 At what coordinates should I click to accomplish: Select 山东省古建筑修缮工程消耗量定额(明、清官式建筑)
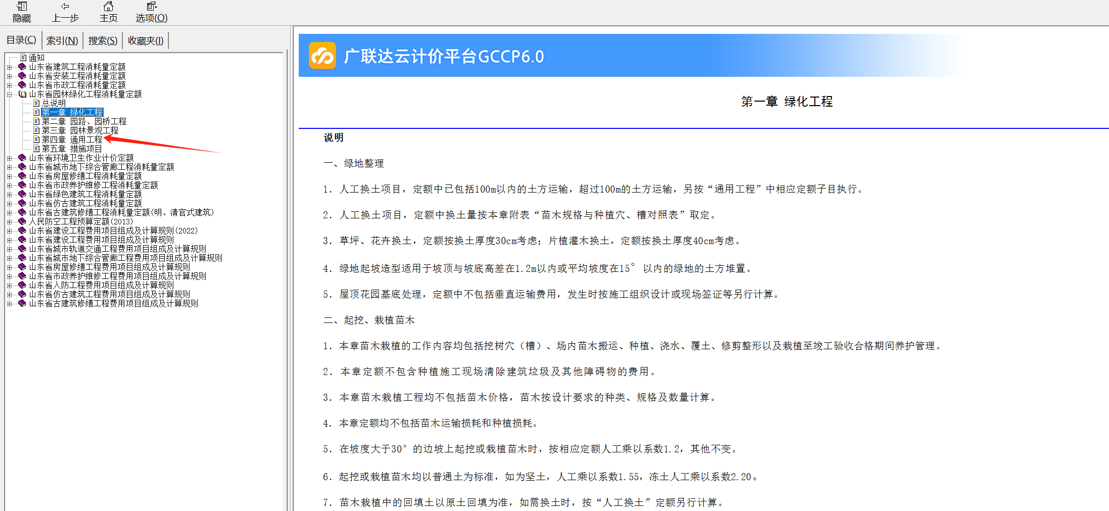tap(121, 212)
